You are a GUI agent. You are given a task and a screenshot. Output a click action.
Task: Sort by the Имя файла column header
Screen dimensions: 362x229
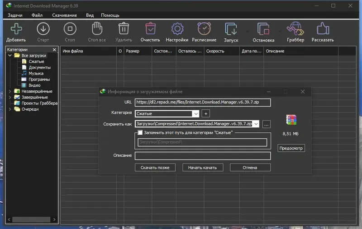coord(88,51)
